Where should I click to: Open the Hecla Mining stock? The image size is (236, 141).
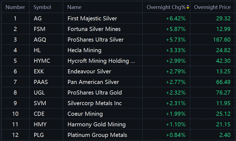[x=84, y=50]
